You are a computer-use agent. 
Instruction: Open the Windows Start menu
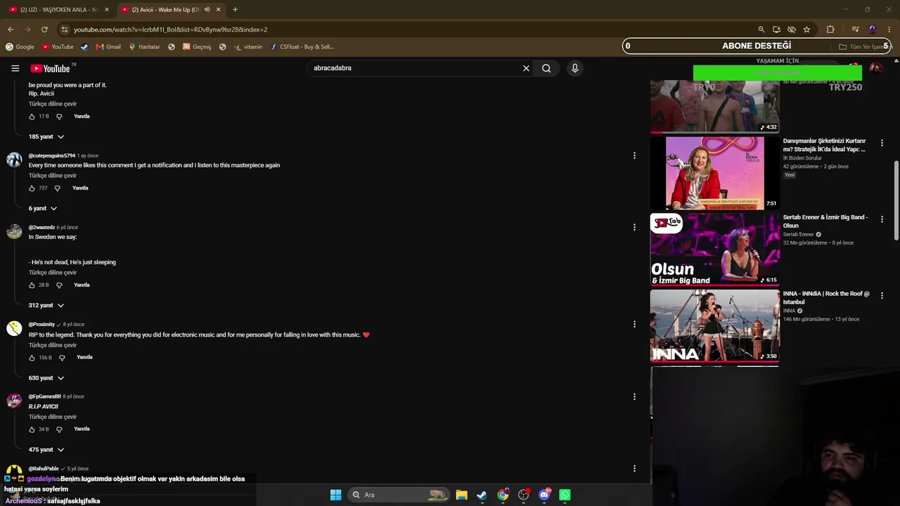click(335, 495)
